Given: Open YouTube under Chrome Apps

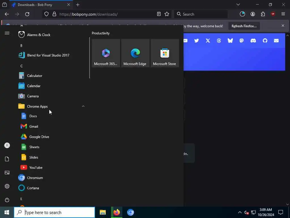Looking at the screenshot, I should click(x=52, y=167).
